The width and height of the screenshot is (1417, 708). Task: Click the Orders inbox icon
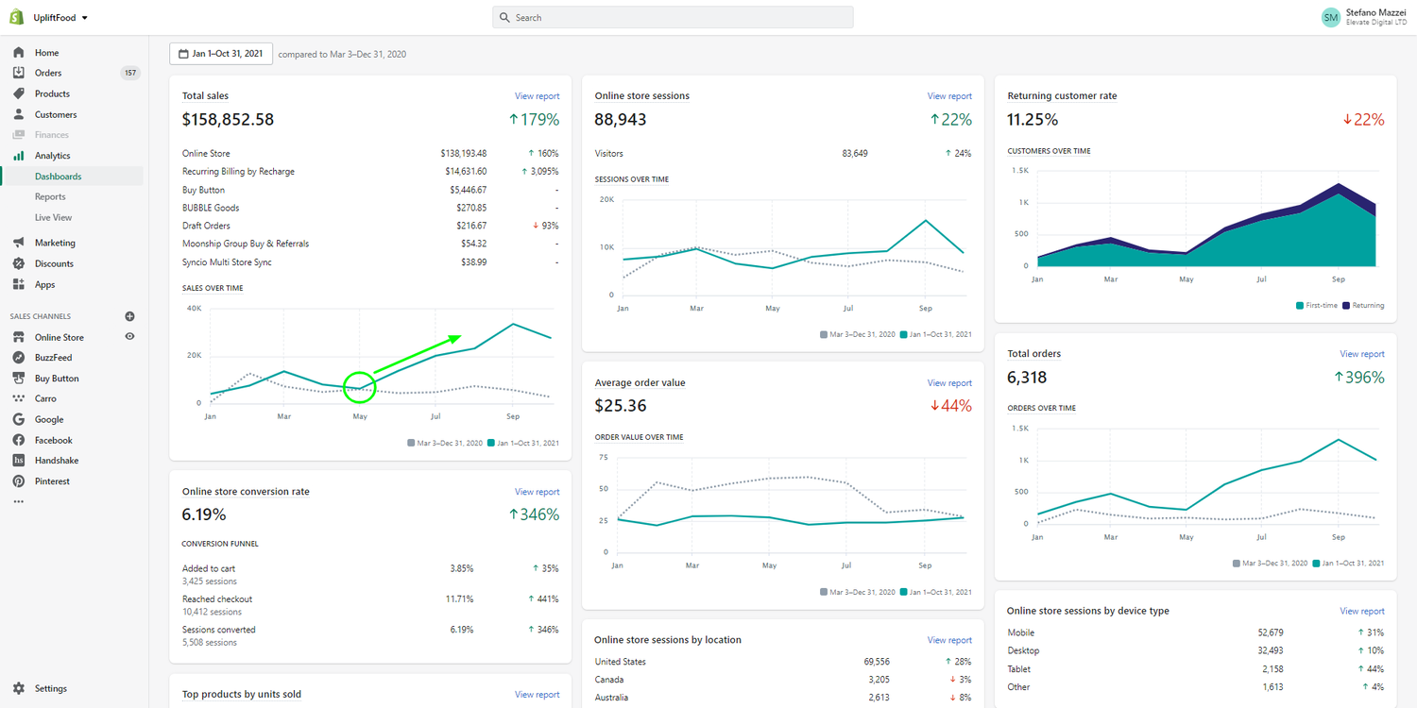coord(18,73)
